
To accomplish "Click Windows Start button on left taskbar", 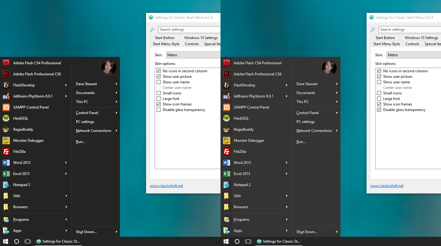I will point(6,241).
